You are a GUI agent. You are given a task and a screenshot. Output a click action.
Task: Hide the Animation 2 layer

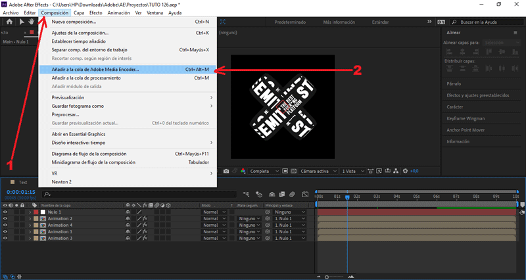coord(5,219)
